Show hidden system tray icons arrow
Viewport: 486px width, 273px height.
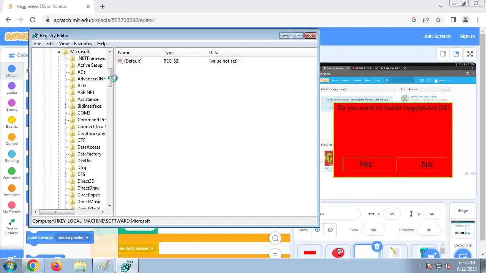420,266
